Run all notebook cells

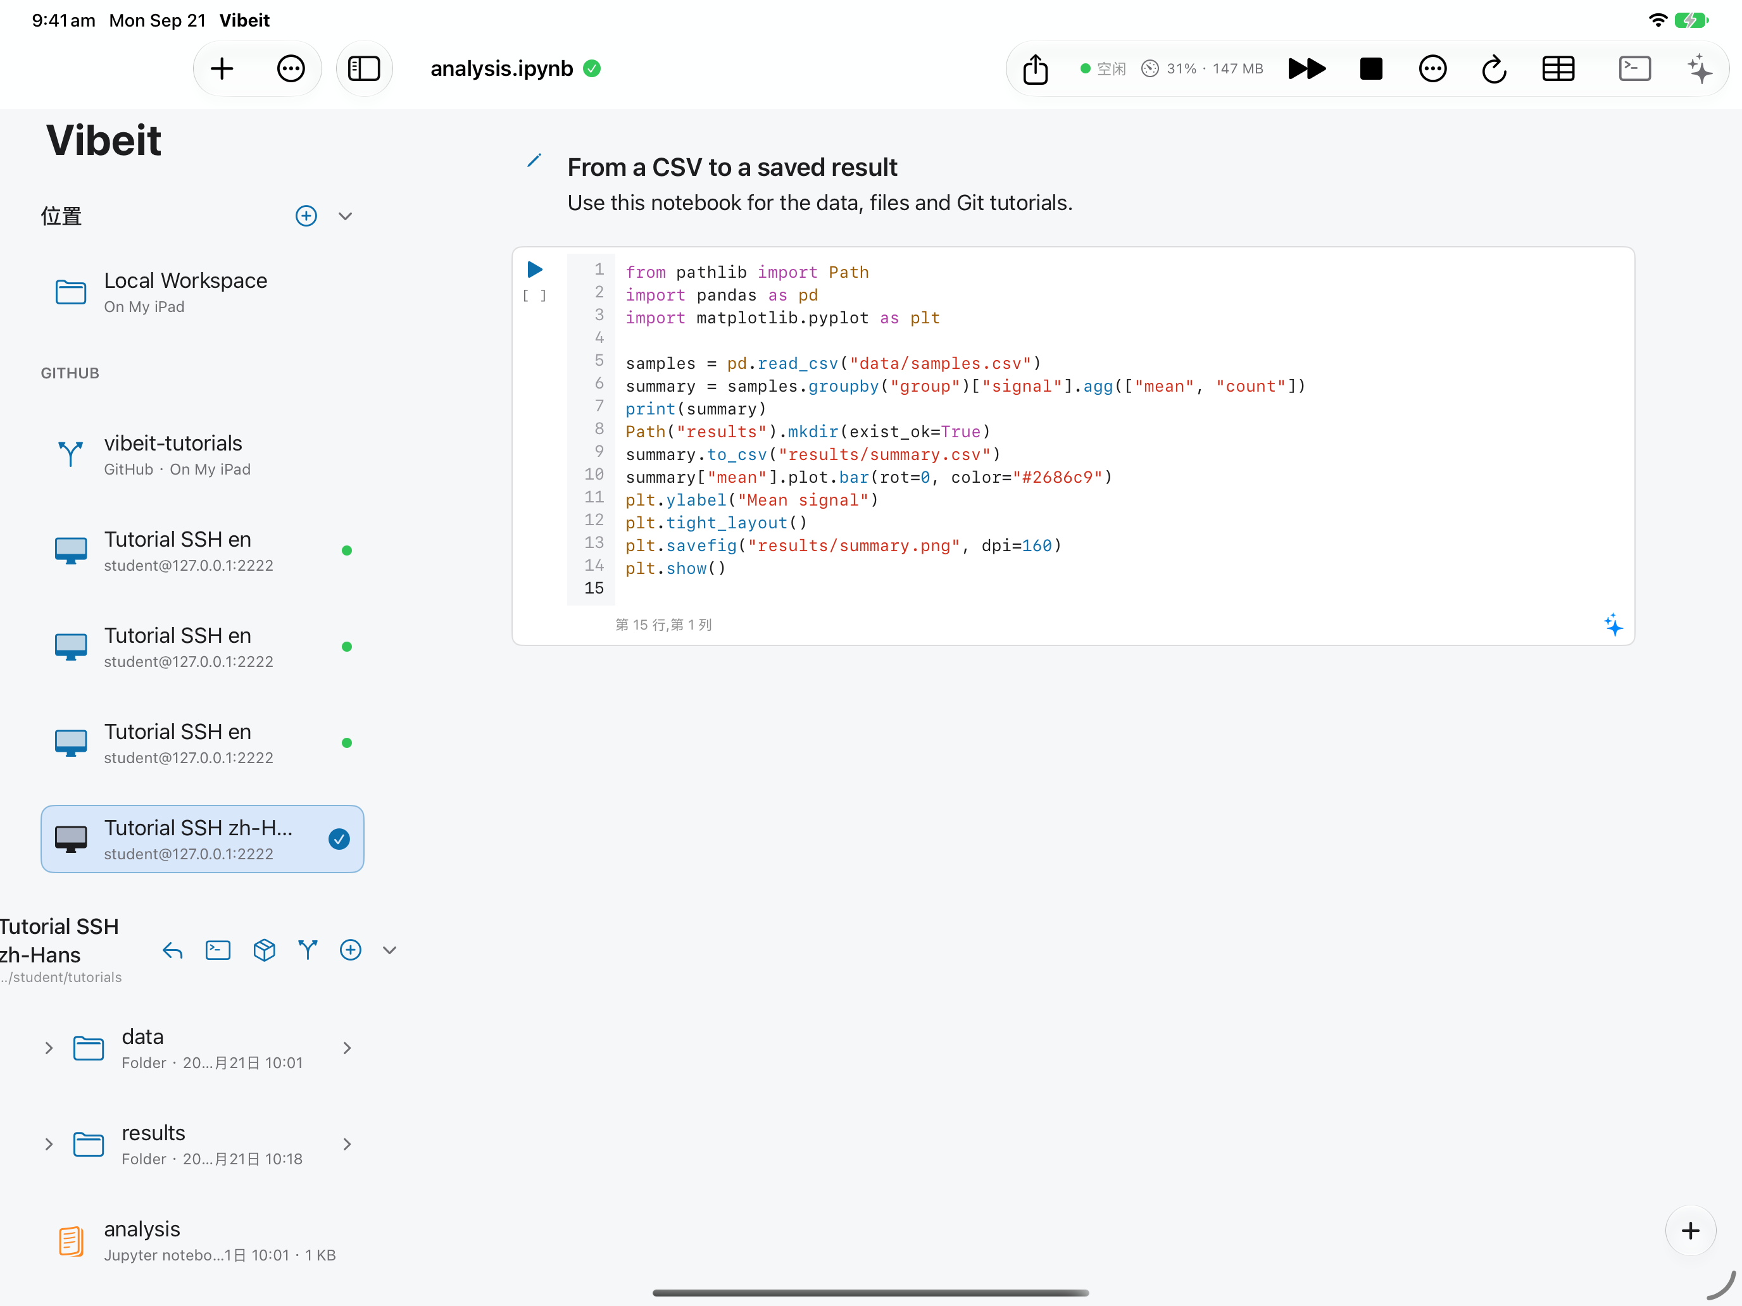click(x=1306, y=68)
